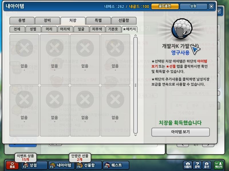Click the scroll up arrow of item list

pos(135,35)
